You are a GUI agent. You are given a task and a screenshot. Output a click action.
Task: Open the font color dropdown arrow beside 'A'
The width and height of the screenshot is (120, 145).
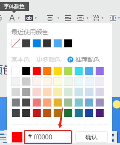pos(19,18)
